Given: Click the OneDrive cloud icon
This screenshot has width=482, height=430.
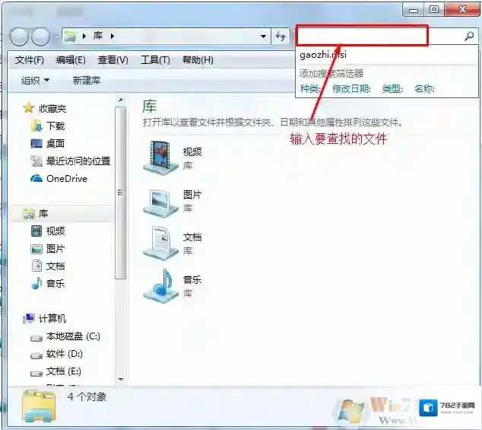Looking at the screenshot, I should click(x=36, y=178).
